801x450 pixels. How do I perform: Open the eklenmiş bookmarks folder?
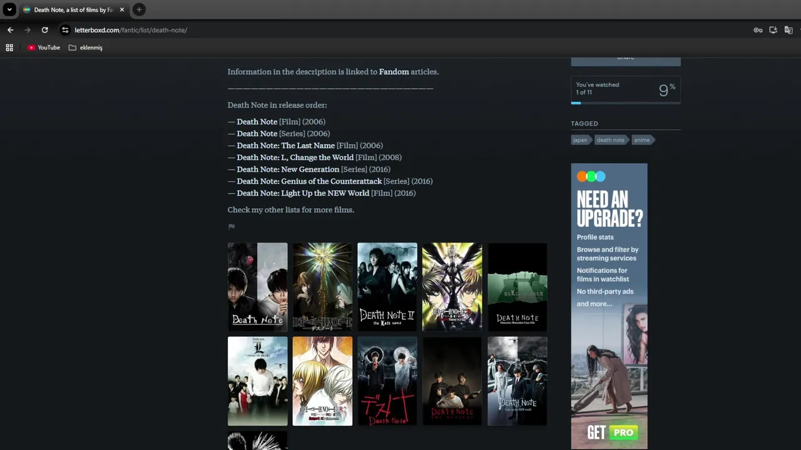click(x=86, y=47)
